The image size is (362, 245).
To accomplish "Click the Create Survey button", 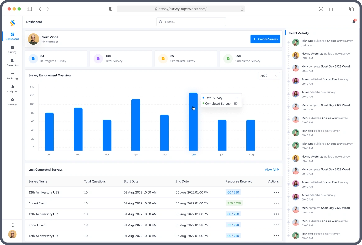I will (x=265, y=39).
